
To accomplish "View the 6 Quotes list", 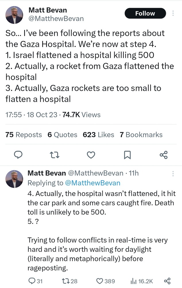I will click(x=62, y=135).
